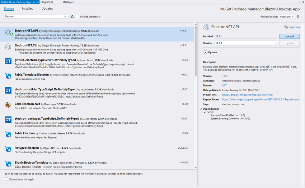Enable the Include prerelease checkbox
This screenshot has height=188, width=305.
78,17
